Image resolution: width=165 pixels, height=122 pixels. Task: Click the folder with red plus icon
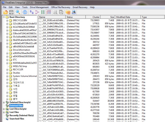68,12
